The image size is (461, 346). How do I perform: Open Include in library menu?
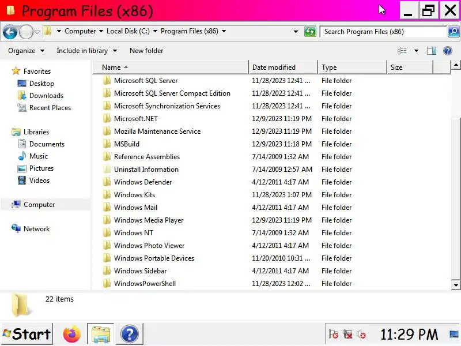pyautogui.click(x=87, y=51)
